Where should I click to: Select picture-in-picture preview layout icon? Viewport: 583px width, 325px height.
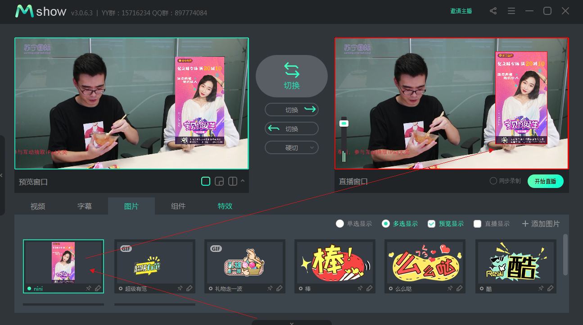[x=219, y=181]
